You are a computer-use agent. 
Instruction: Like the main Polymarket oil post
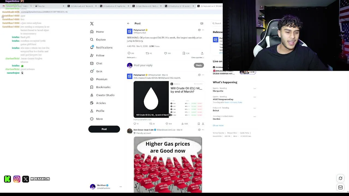pyautogui.click(x=167, y=53)
